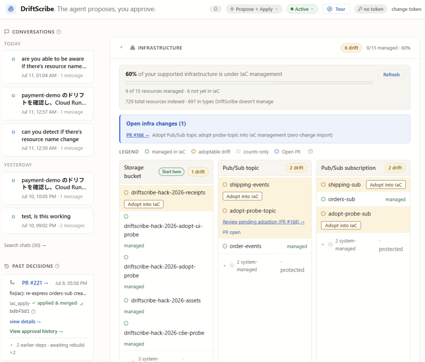Click the adopt-probe-sub status circle
This screenshot has height=362, width=425.
[x=323, y=214]
